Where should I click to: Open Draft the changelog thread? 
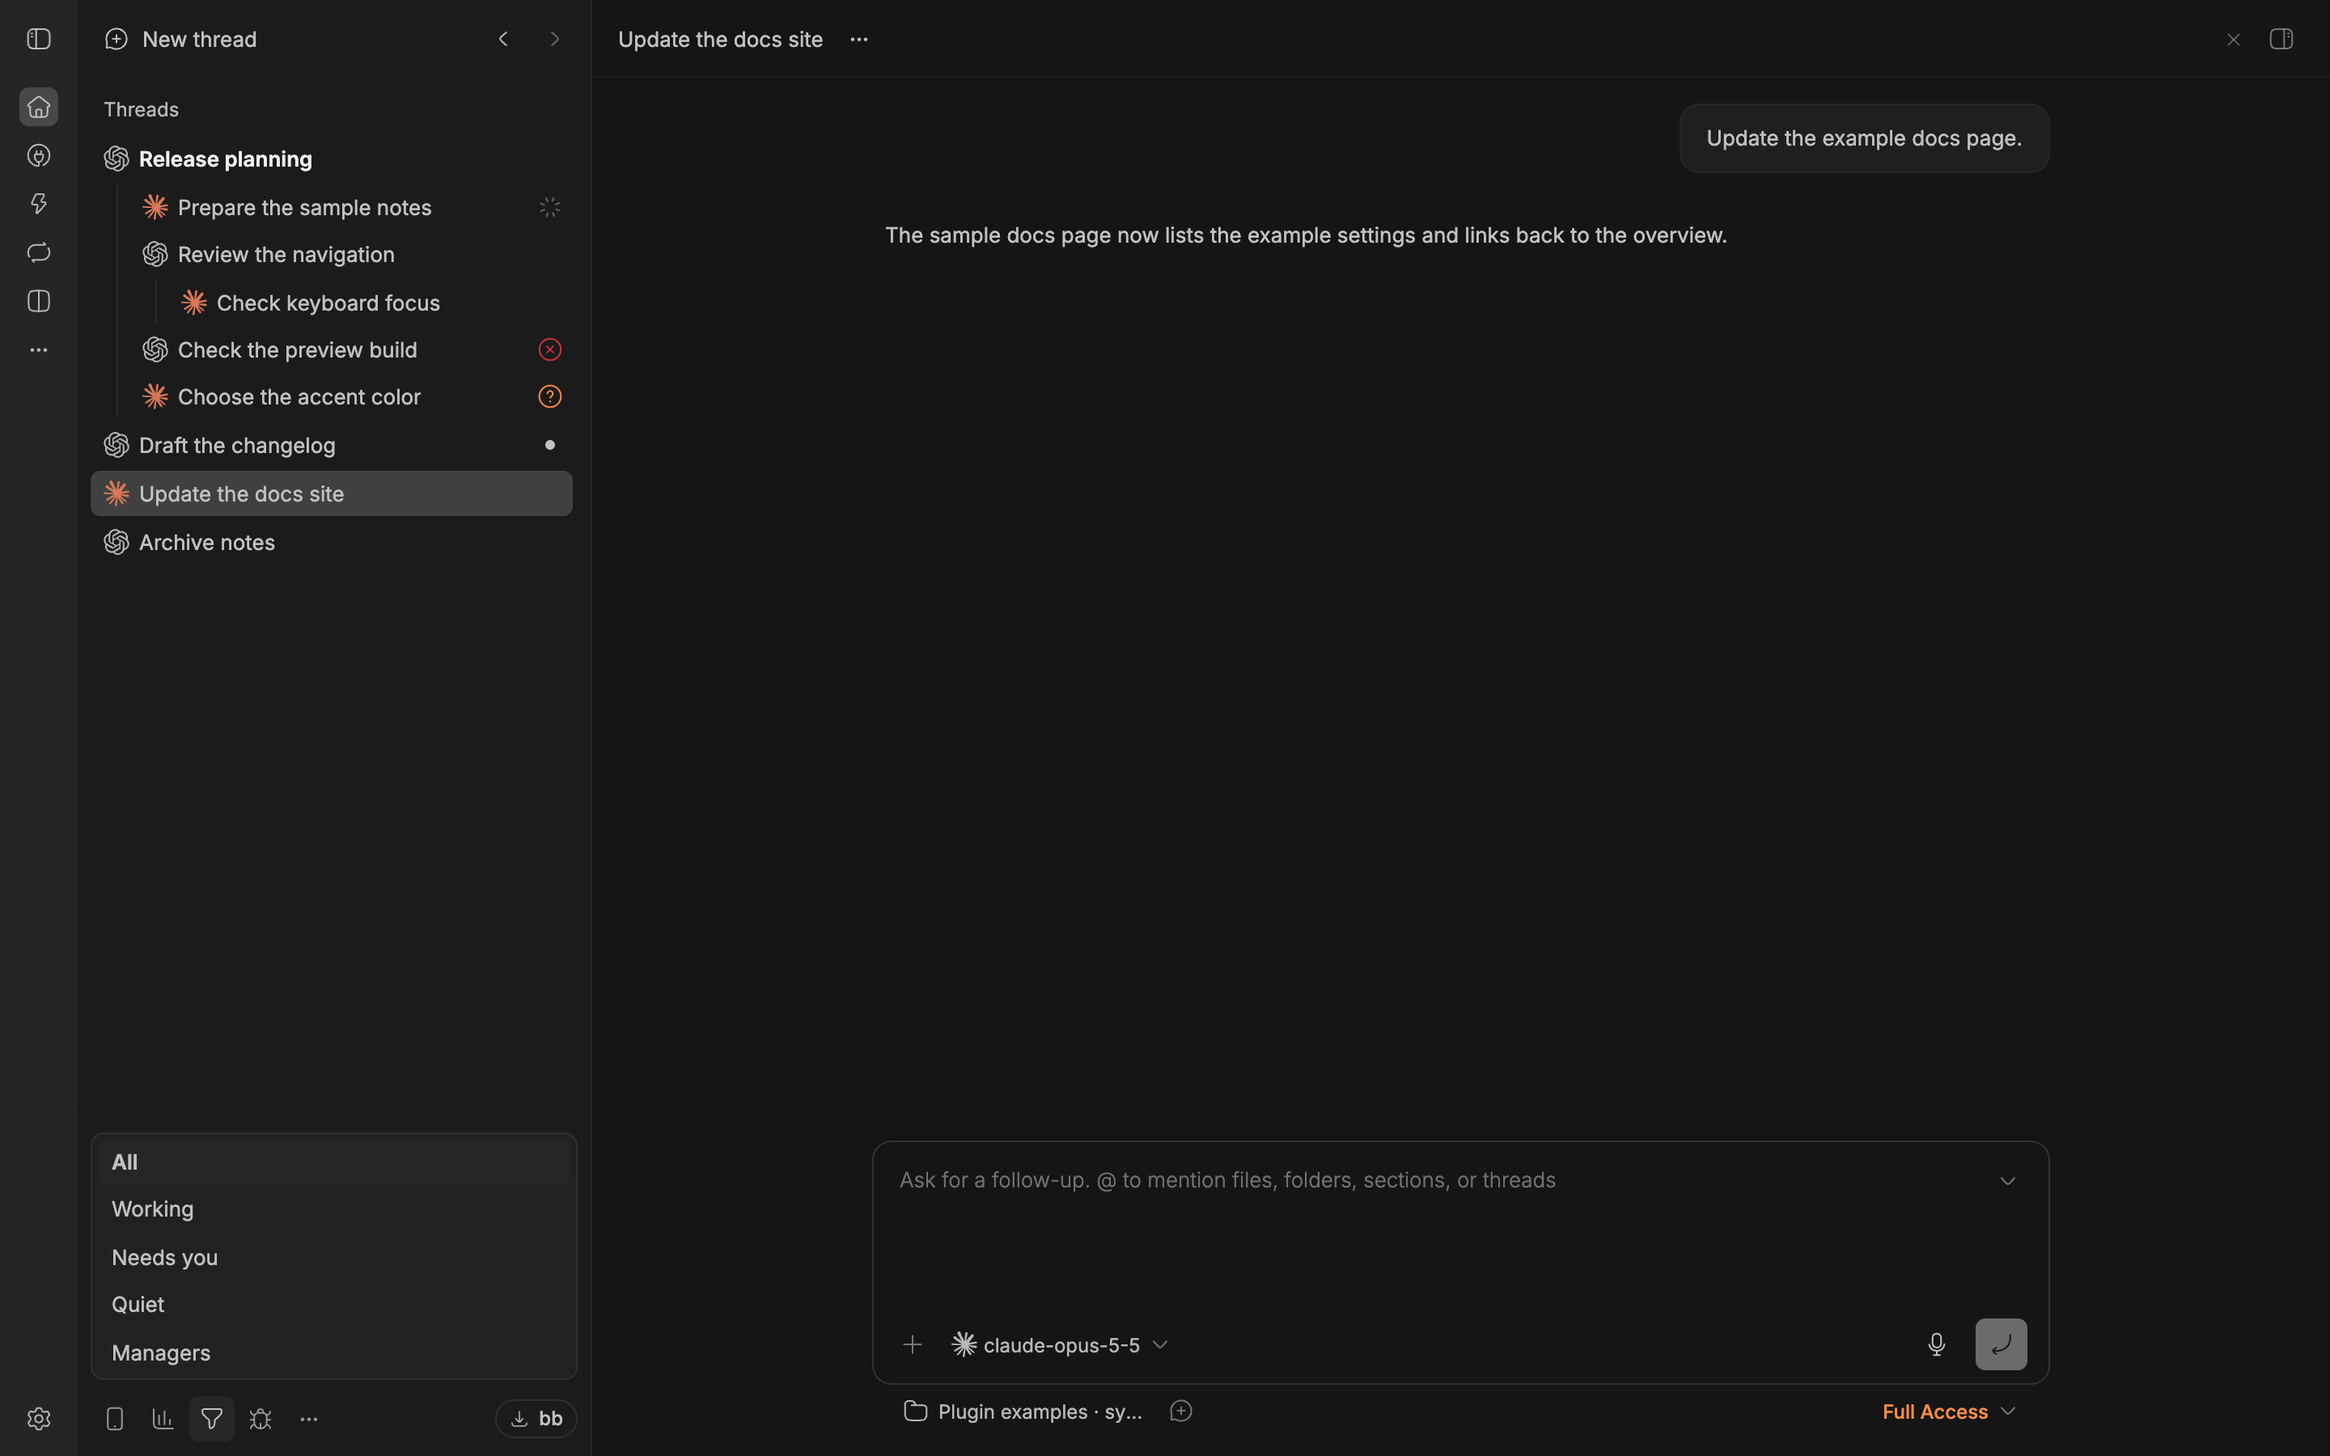(x=331, y=445)
